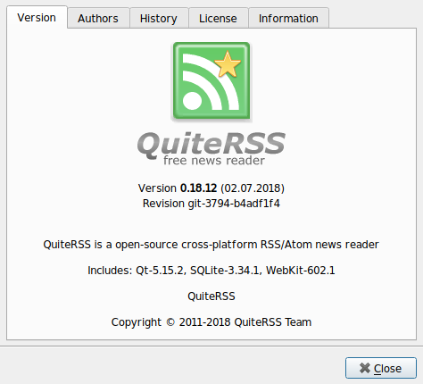
Task: Click the Copyright 2011-2018 QuiteRSS Team text
Action: pos(211,322)
